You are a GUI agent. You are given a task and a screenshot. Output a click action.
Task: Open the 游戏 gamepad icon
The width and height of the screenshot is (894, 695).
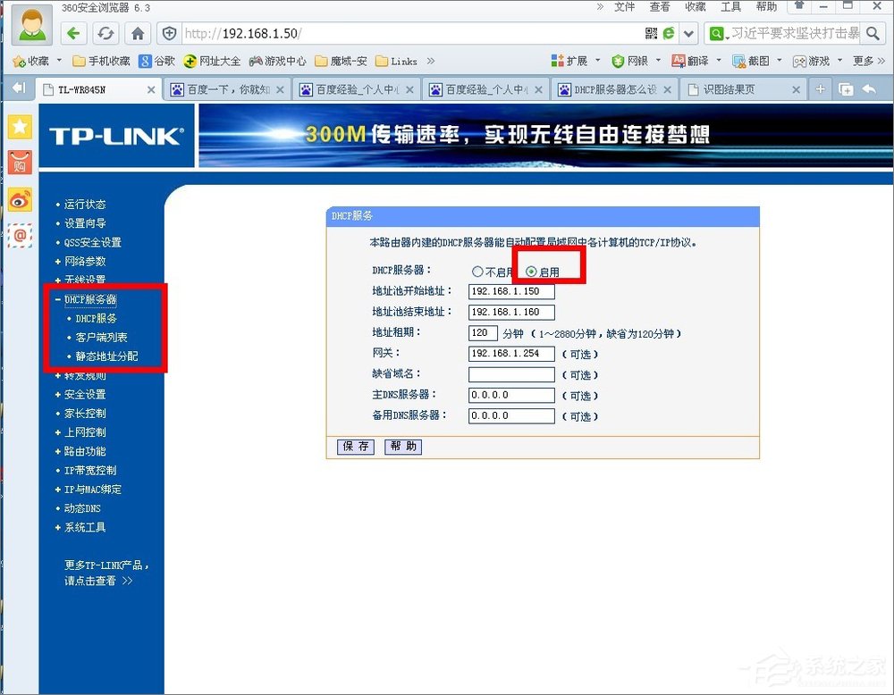pos(800,63)
